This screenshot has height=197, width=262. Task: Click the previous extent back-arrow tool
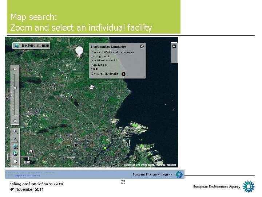(15, 153)
